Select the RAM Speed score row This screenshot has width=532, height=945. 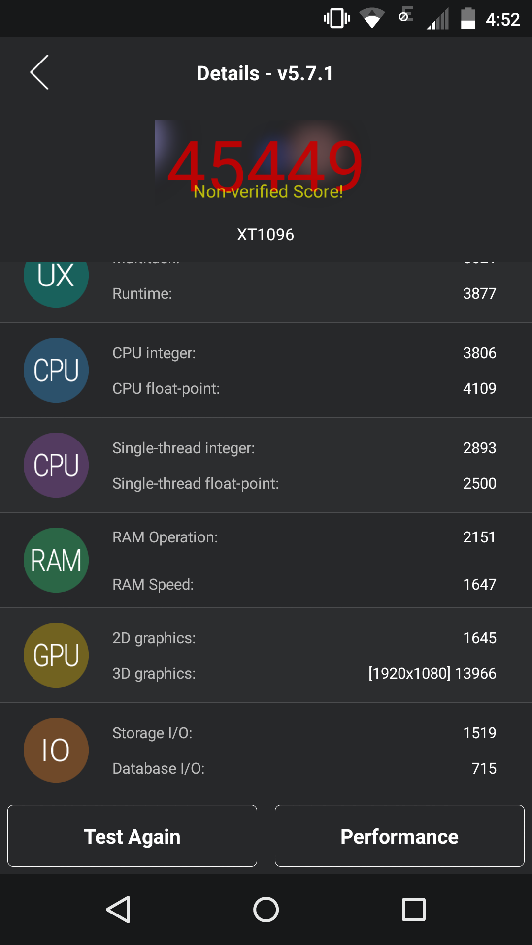(x=304, y=584)
